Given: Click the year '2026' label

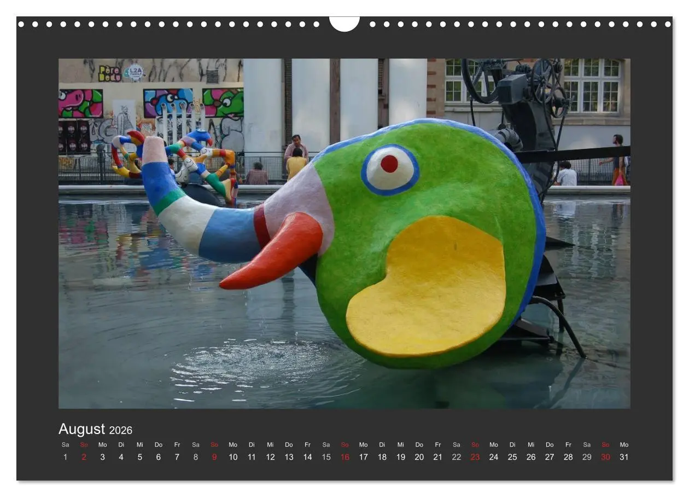Looking at the screenshot, I should pyautogui.click(x=120, y=430).
